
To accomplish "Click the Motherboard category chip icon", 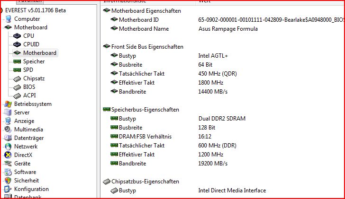I will [8, 27].
